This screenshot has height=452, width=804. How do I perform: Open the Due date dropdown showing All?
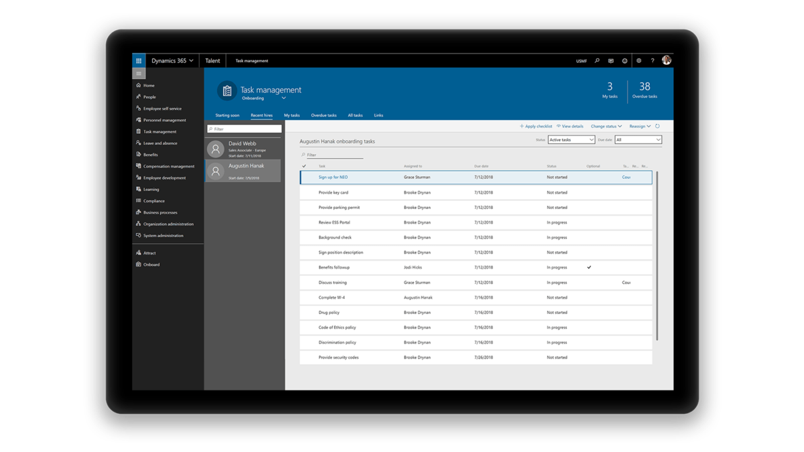(x=638, y=139)
